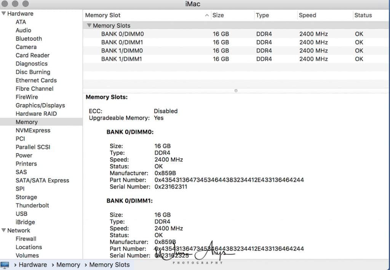
Task: Click the Upgradeable Memory Yes value
Action: pyautogui.click(x=159, y=118)
